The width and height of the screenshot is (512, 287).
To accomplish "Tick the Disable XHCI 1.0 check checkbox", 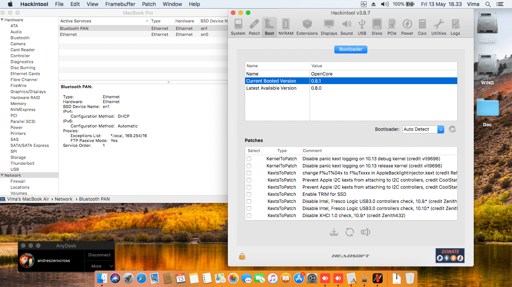I will pyautogui.click(x=249, y=216).
